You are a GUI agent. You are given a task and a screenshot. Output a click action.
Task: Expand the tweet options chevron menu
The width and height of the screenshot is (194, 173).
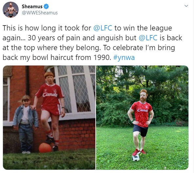point(186,6)
